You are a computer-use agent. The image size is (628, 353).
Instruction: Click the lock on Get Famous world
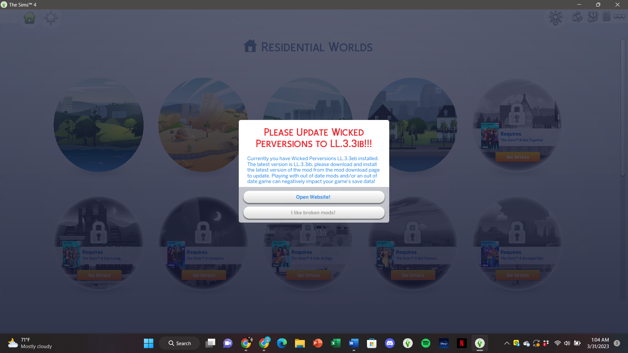412,232
